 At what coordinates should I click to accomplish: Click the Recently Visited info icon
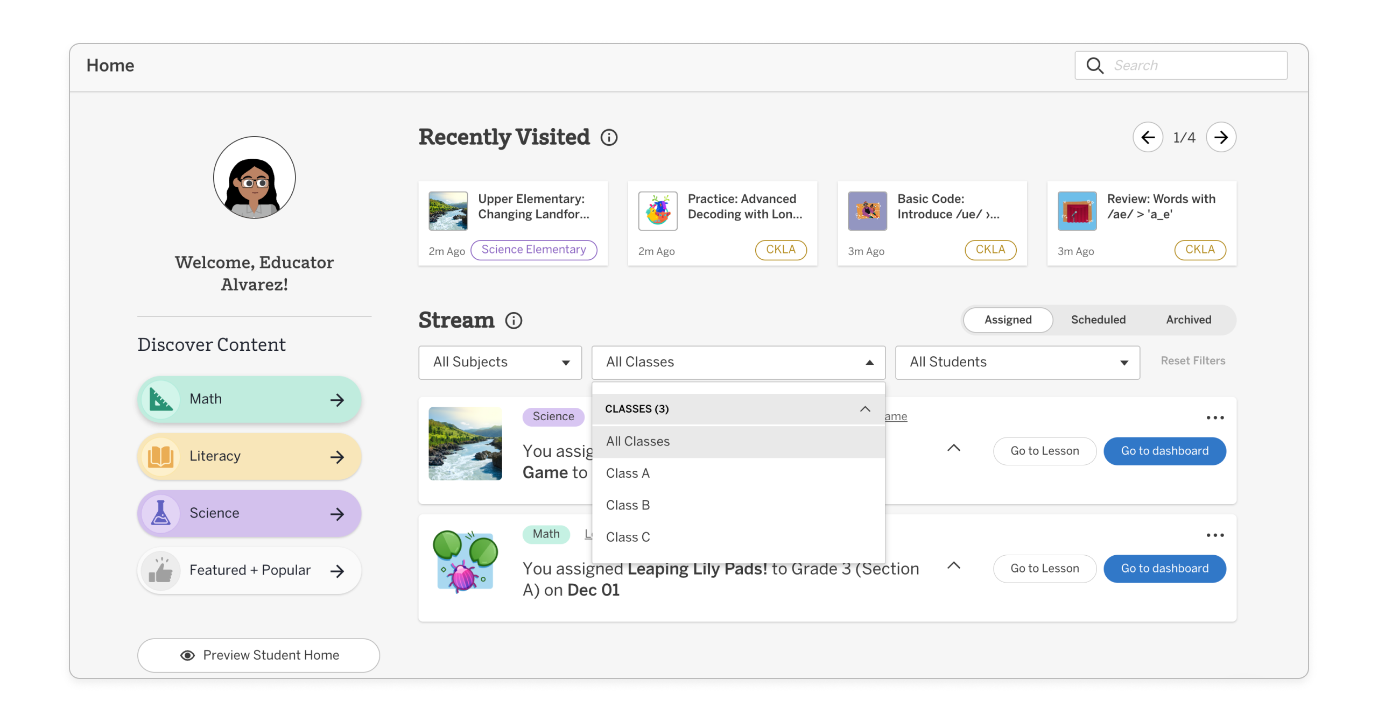[x=609, y=138]
